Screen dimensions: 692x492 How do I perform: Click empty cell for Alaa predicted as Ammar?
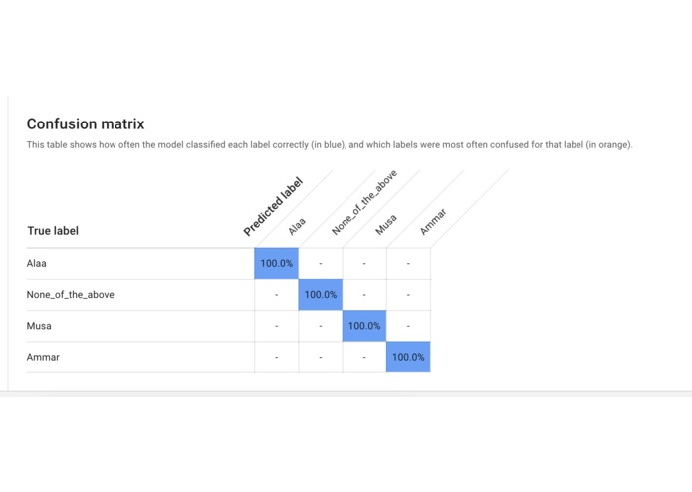408,264
